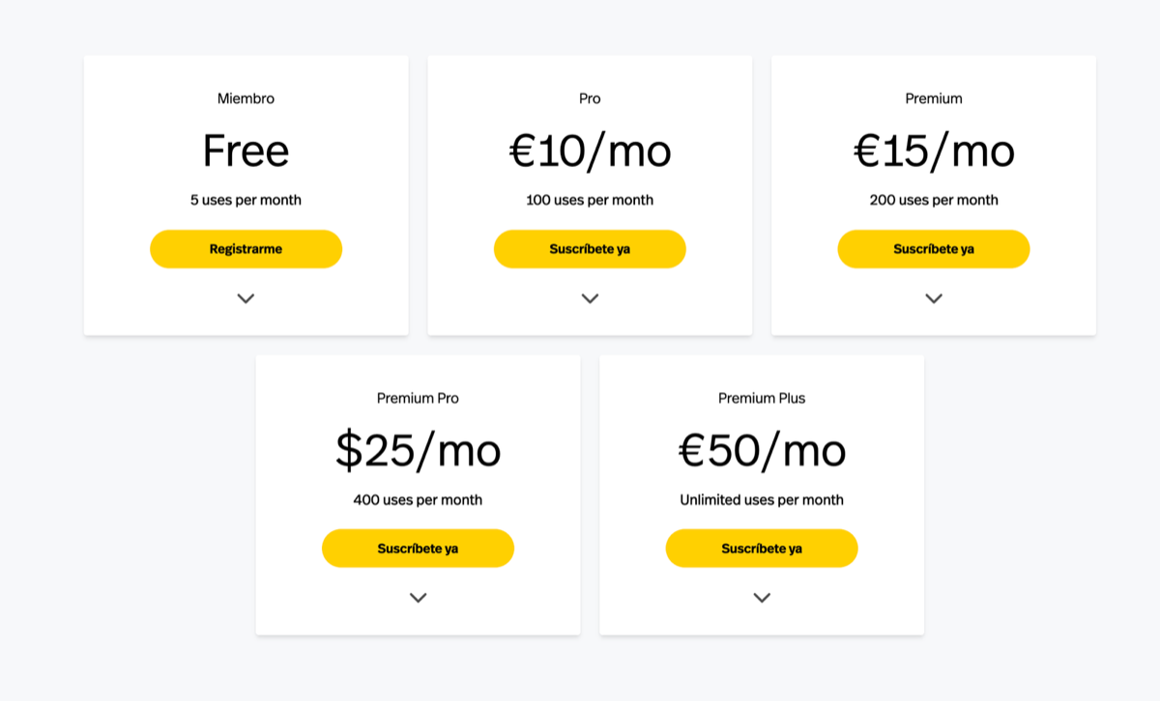Click the Free price heading
The image size is (1160, 701).
[x=246, y=151]
